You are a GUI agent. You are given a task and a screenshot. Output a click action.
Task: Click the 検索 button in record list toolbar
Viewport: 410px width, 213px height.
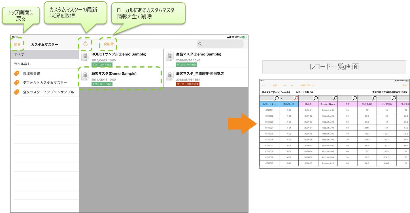[x=275, y=85]
